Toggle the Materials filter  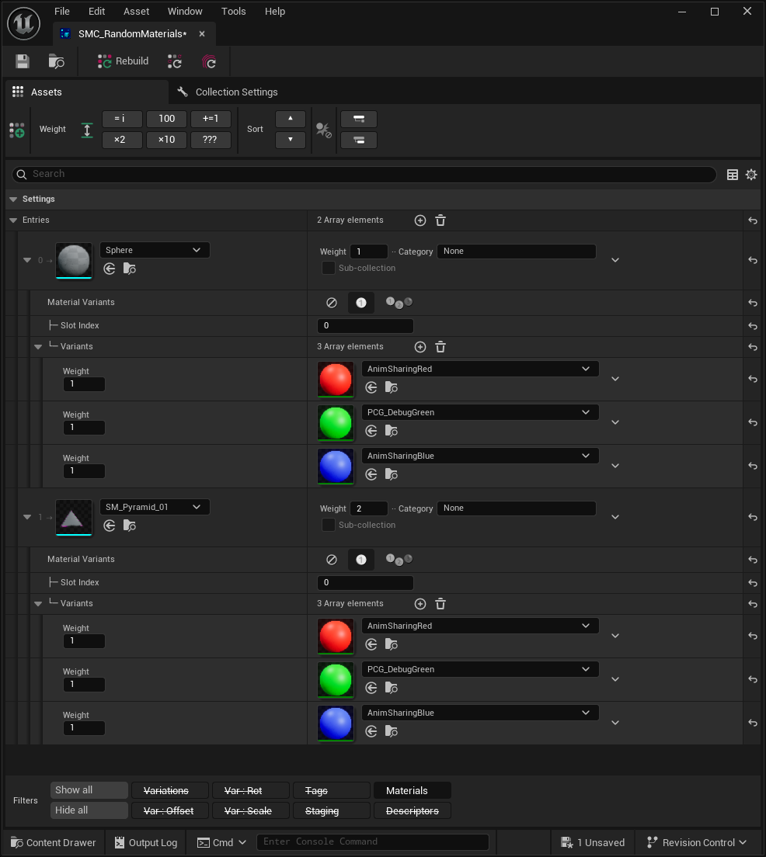[412, 790]
